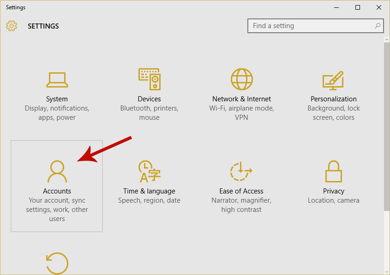Open the Network & Internet globe icon

point(241,79)
